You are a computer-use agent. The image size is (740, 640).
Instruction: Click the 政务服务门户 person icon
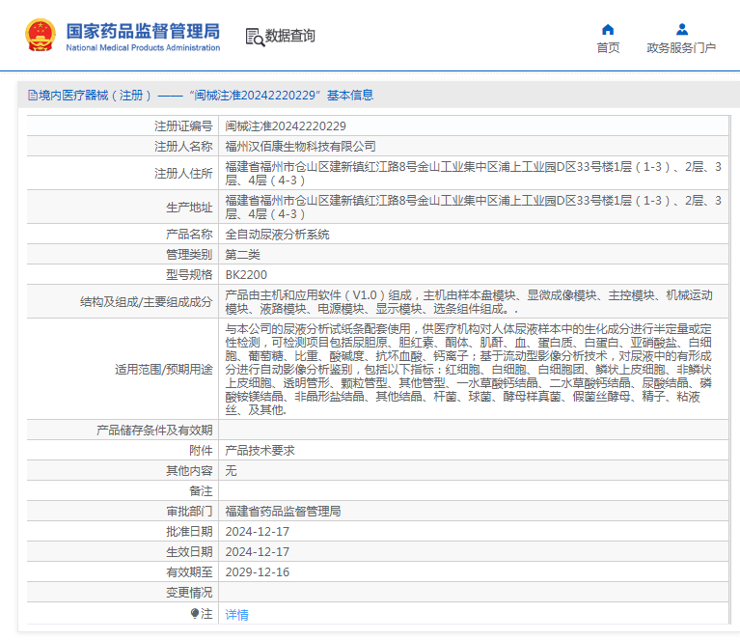click(x=681, y=30)
